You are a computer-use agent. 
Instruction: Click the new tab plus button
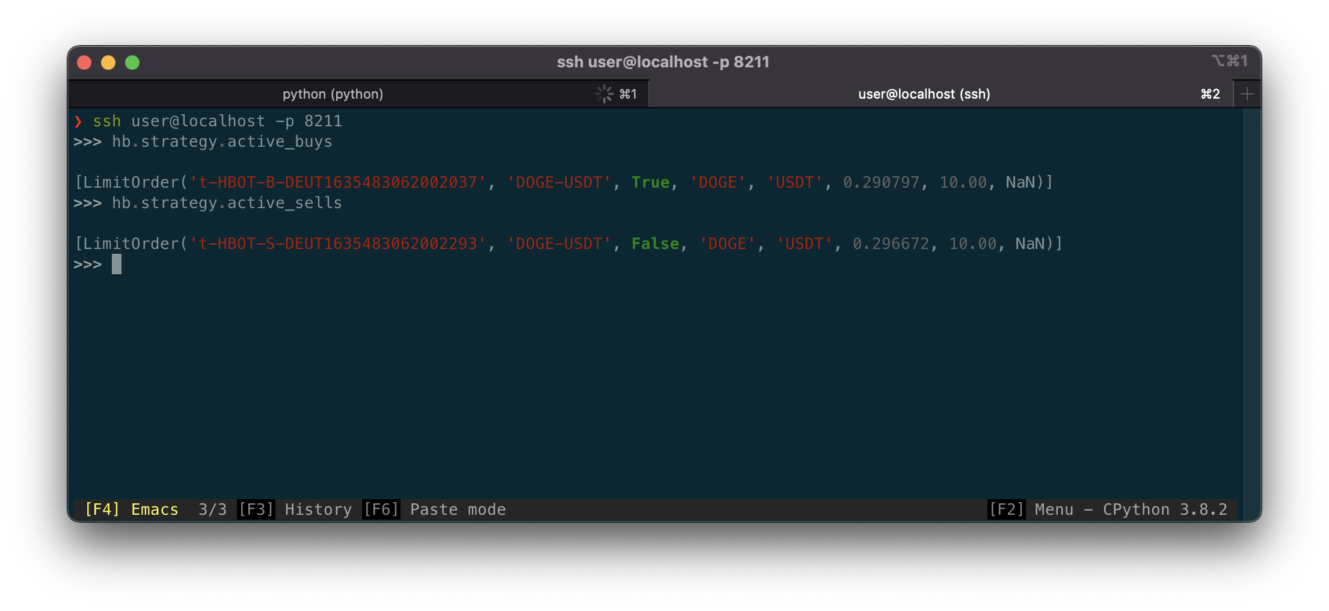click(1247, 94)
